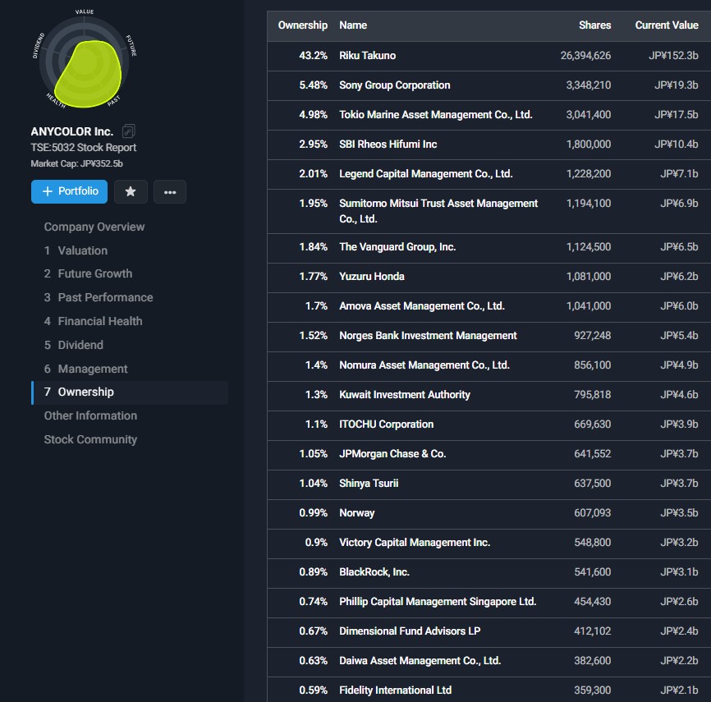
Task: Click the copy icon beside ANYCOLOR Inc.
Action: (128, 131)
